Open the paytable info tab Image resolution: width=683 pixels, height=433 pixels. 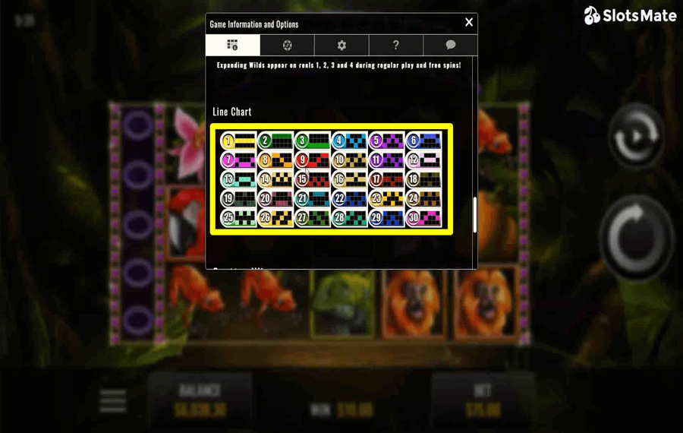pos(233,45)
